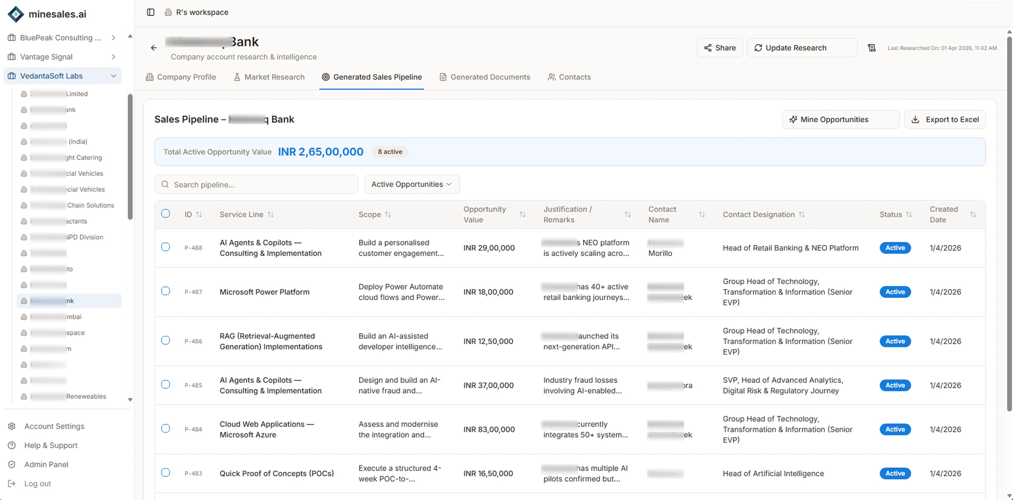1013x500 pixels.
Task: Sort by Contact Designation arrows icon
Action: tap(802, 215)
